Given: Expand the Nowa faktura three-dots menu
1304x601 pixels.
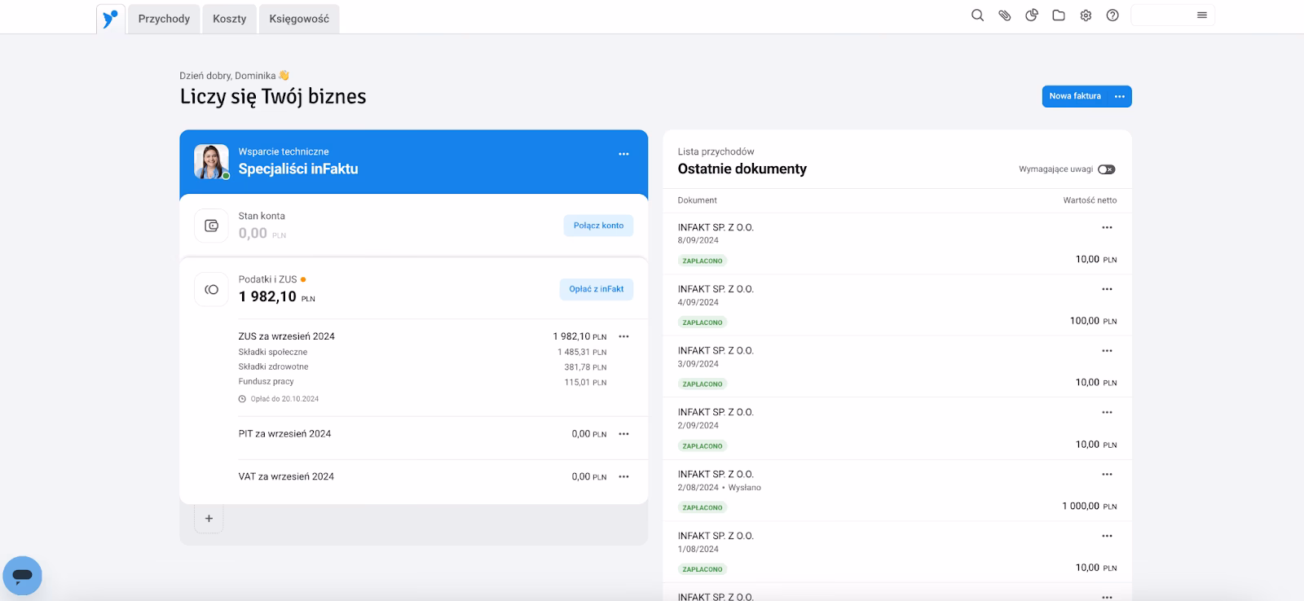Looking at the screenshot, I should pos(1120,96).
